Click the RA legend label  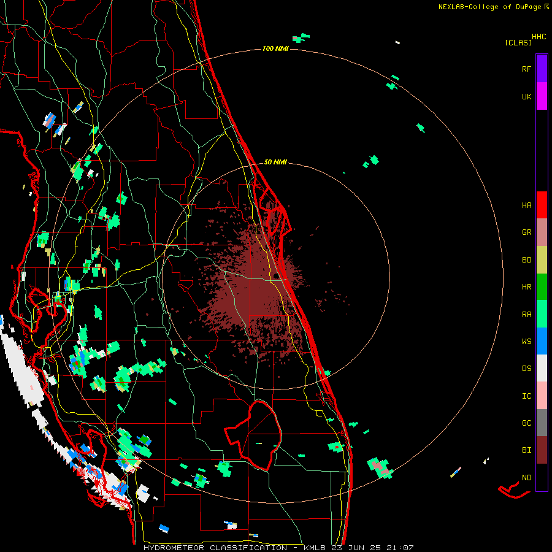526,314
